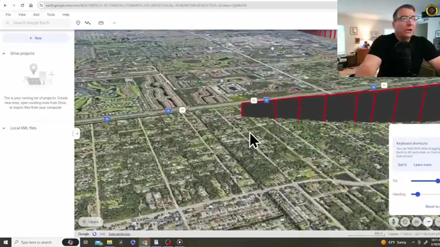Screen dimensions: 440x247
Task: Dismiss shortcuts tip with Got it
Action: pos(402,165)
